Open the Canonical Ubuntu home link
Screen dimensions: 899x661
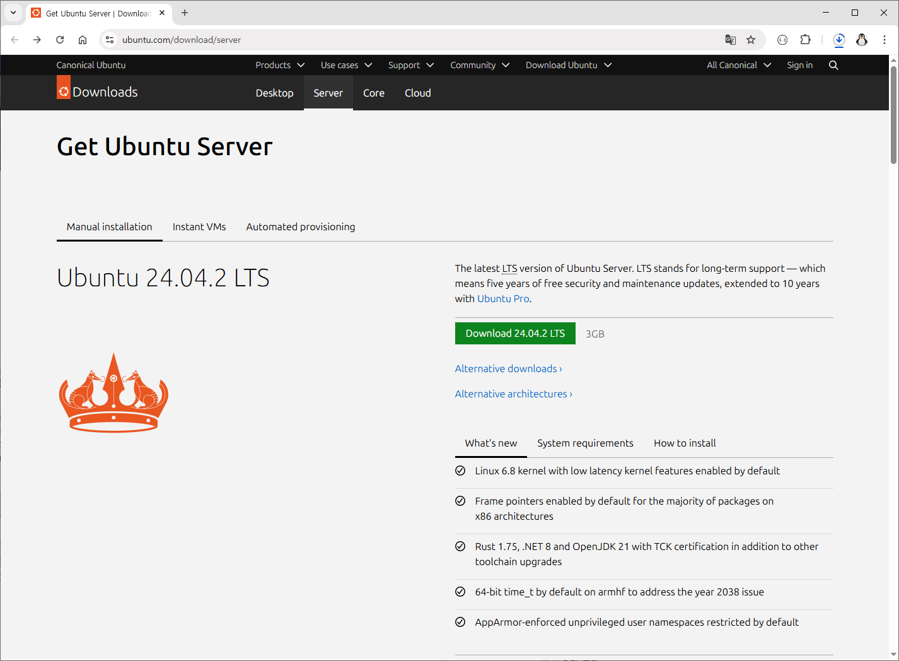91,65
